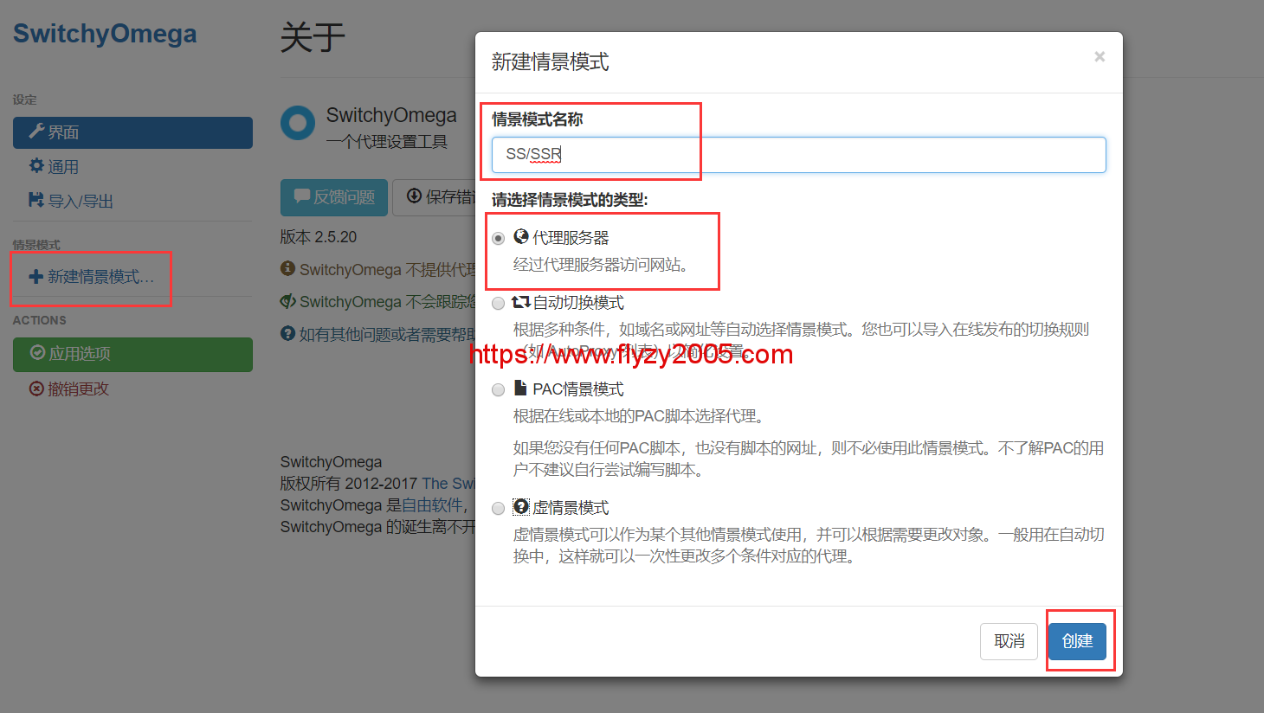
Task: Select the PAC情景模式 radio button
Action: pyautogui.click(x=498, y=389)
